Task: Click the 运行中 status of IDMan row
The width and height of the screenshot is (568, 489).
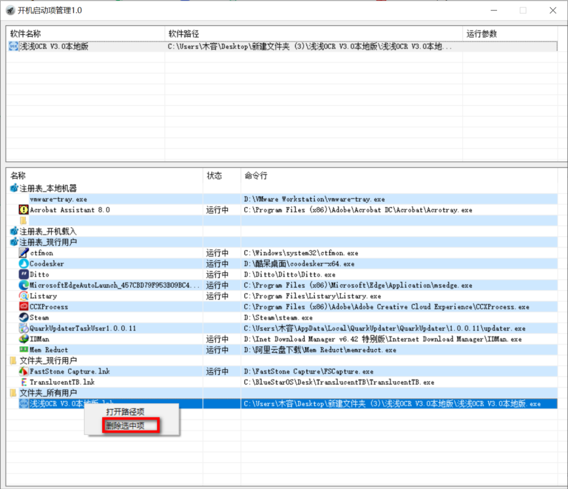Action: click(x=217, y=339)
